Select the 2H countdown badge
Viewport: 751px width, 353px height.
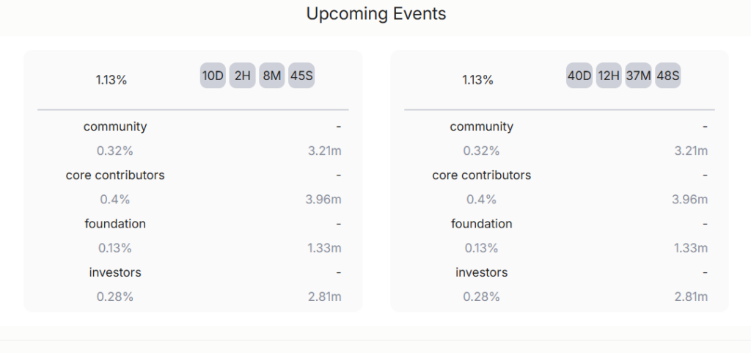[x=243, y=76]
